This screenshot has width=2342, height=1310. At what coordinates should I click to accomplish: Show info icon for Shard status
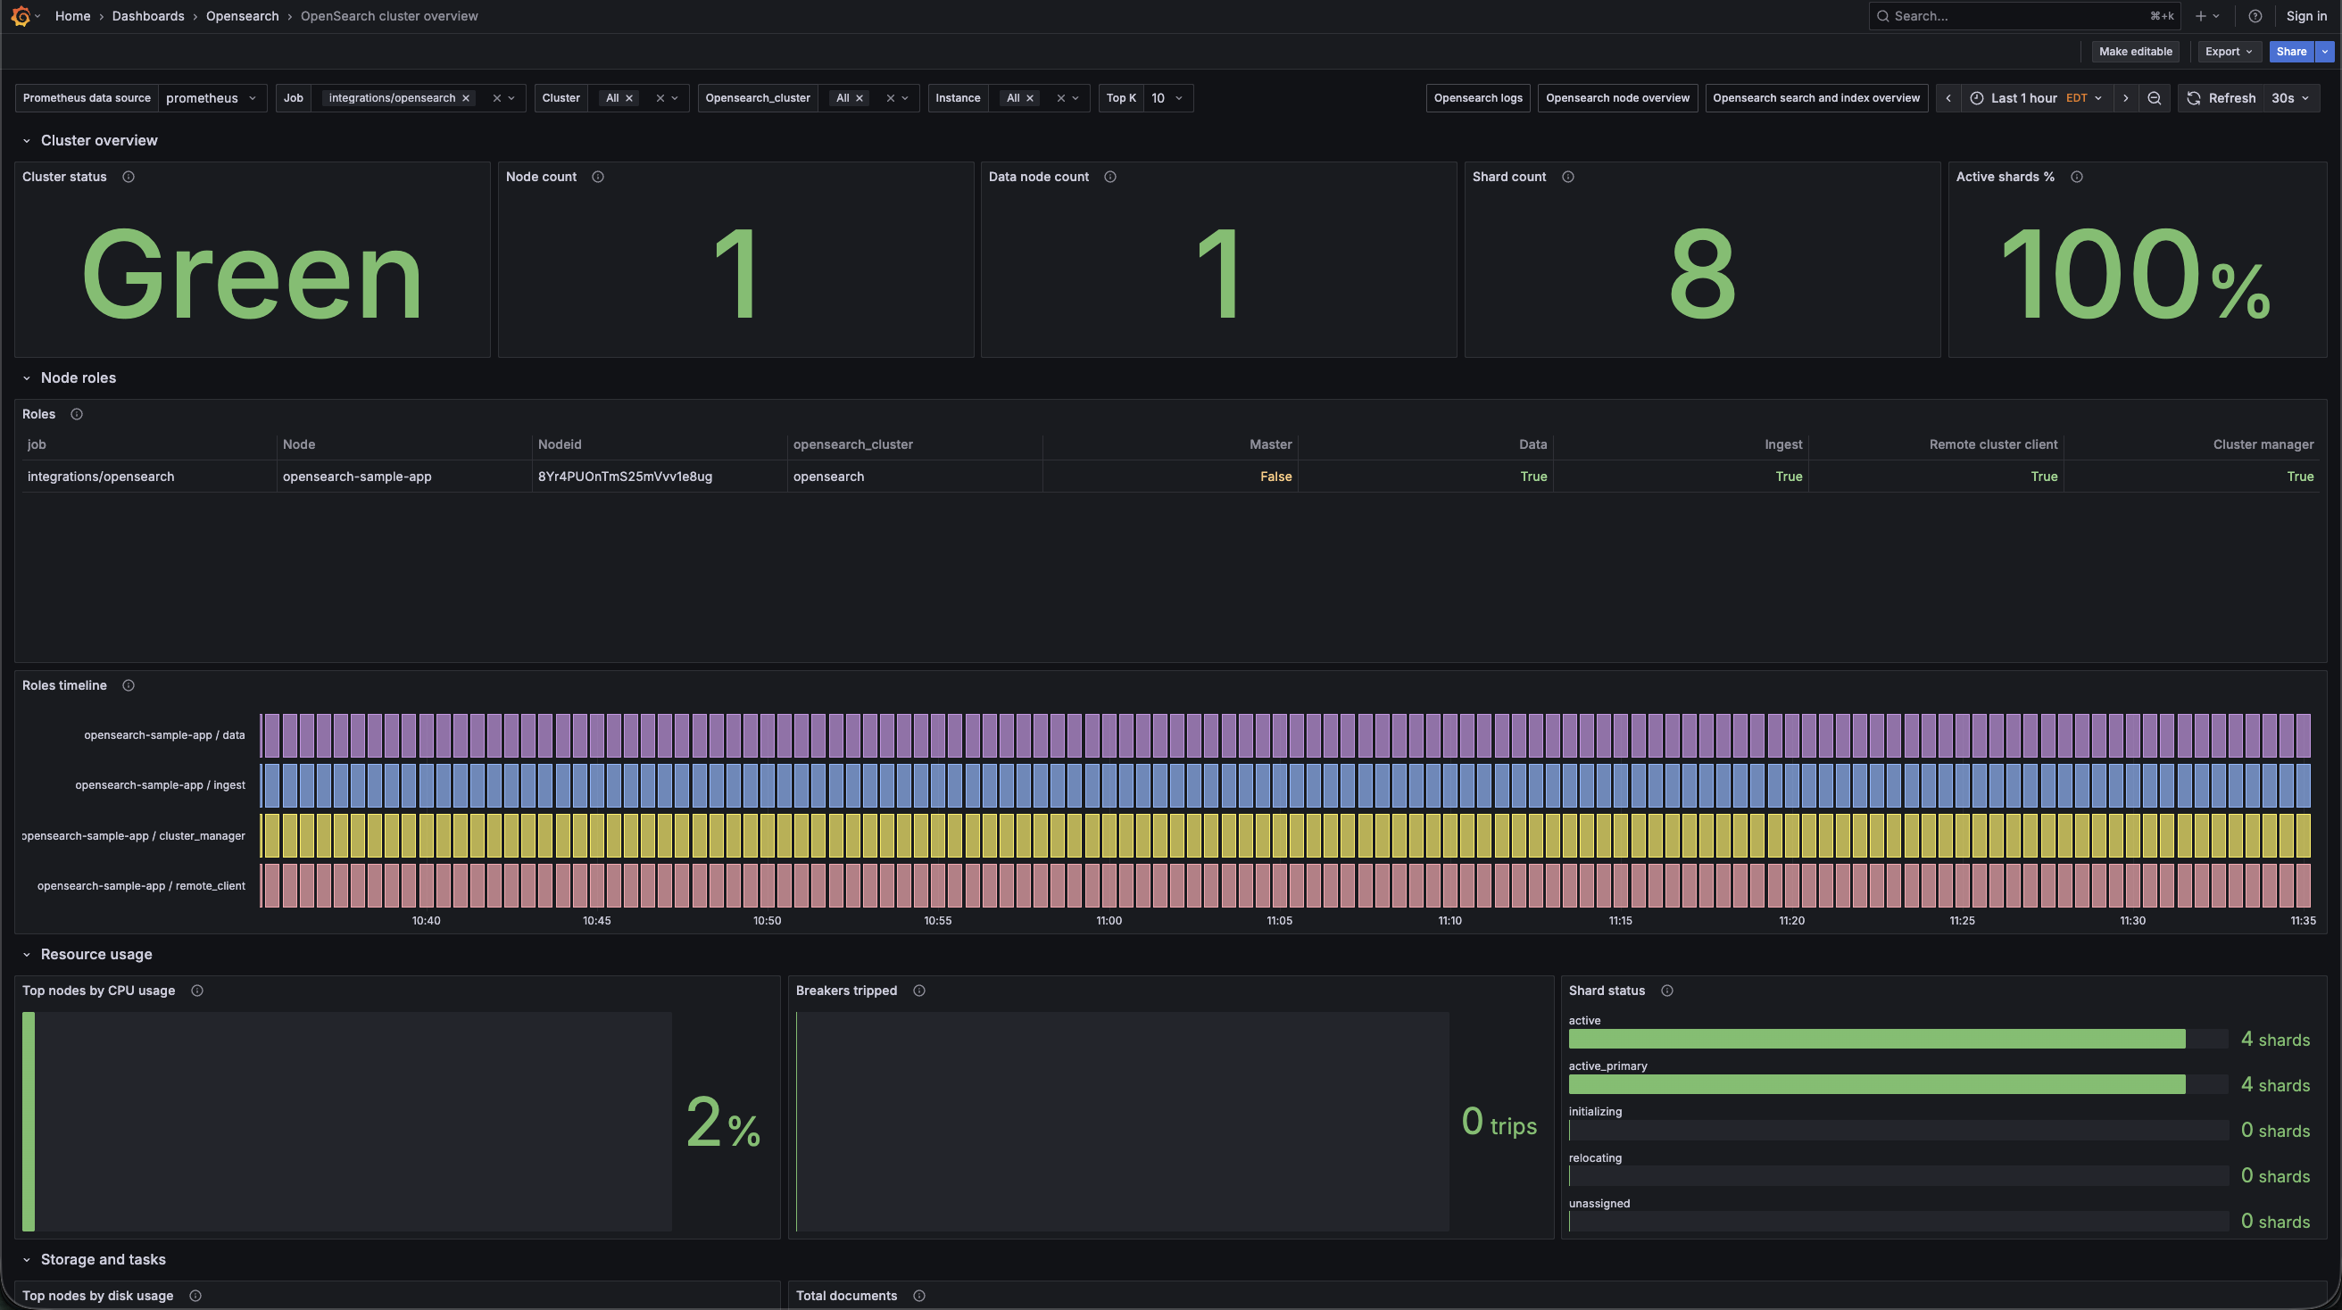[x=1666, y=991]
